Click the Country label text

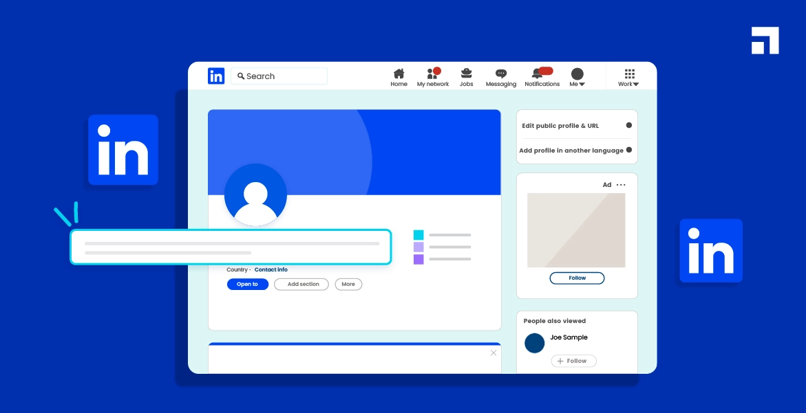(237, 270)
